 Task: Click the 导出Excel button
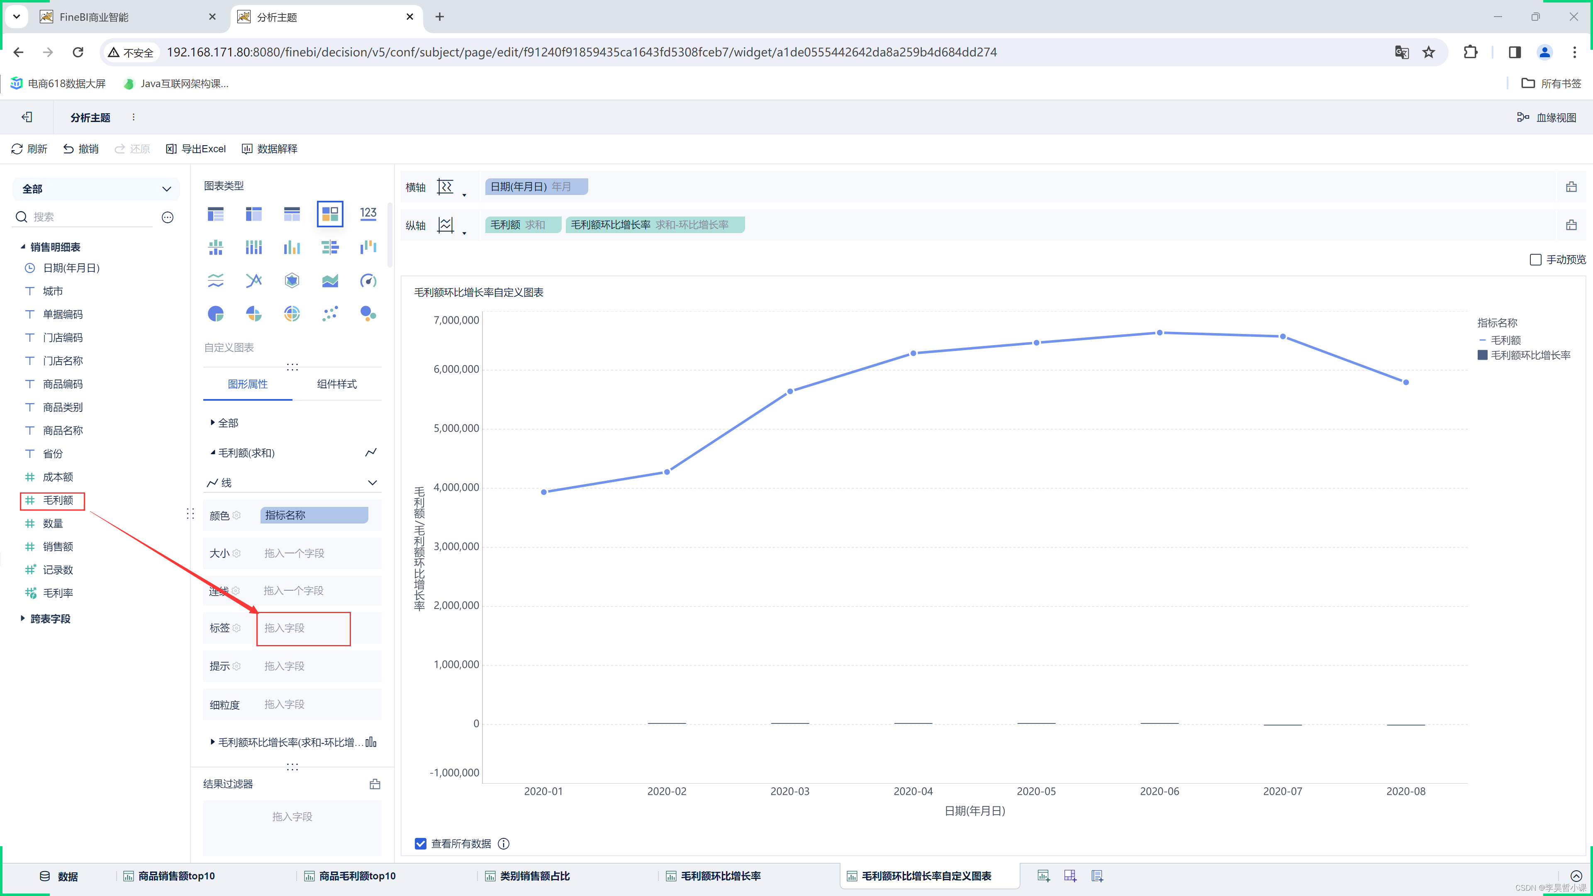click(x=196, y=149)
